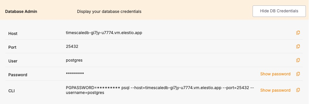Image resolution: width=309 pixels, height=104 pixels.
Task: Click the masked password asterisks
Action: pyautogui.click(x=75, y=74)
